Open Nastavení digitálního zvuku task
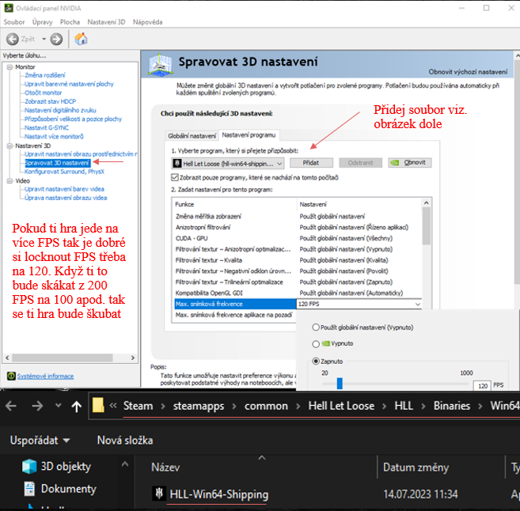Viewport: 520px width, 511px height. tap(60, 110)
